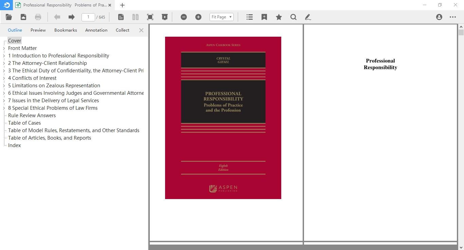Go to previous page with left arrow

click(57, 17)
